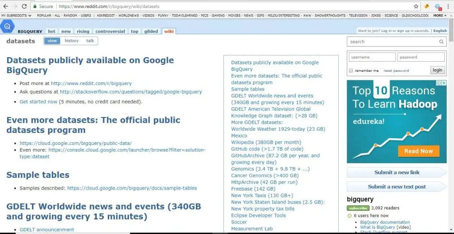Click the browser forward arrow
Image resolution: width=454 pixels, height=234 pixels.
15,6
